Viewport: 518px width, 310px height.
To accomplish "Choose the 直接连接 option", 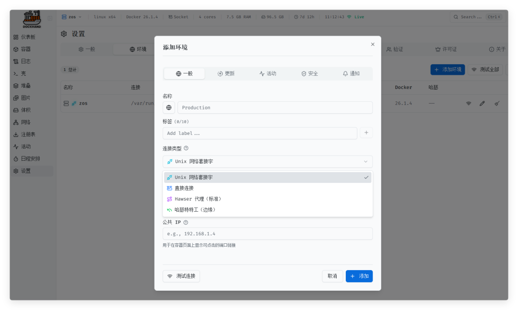I will [268, 188].
